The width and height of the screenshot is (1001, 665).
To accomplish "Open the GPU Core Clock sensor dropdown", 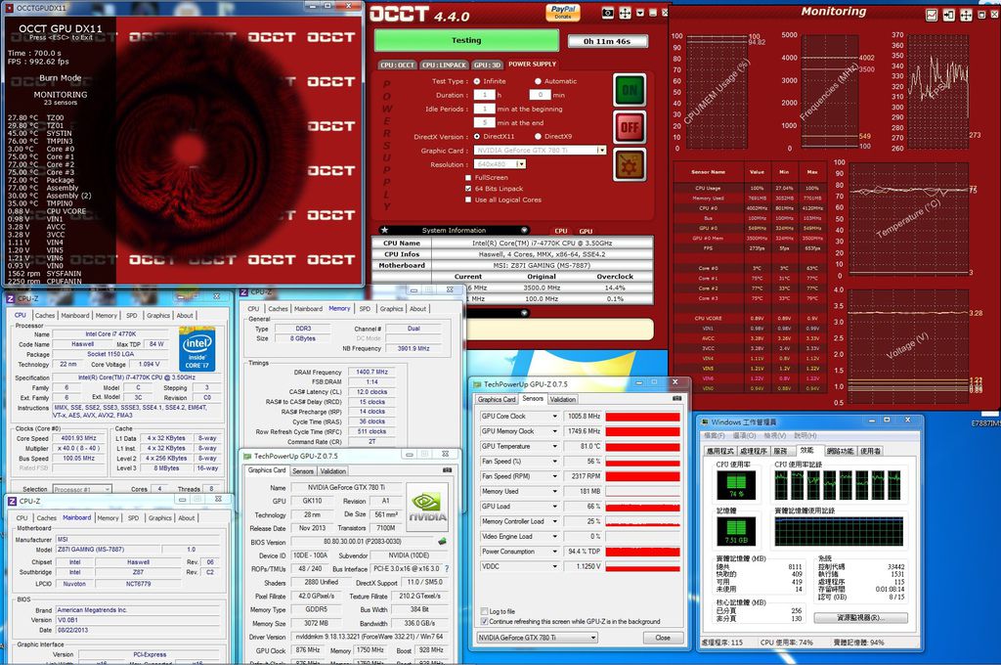I will click(555, 416).
